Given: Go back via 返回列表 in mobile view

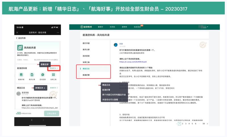Looking at the screenshot, I should click(x=21, y=38).
